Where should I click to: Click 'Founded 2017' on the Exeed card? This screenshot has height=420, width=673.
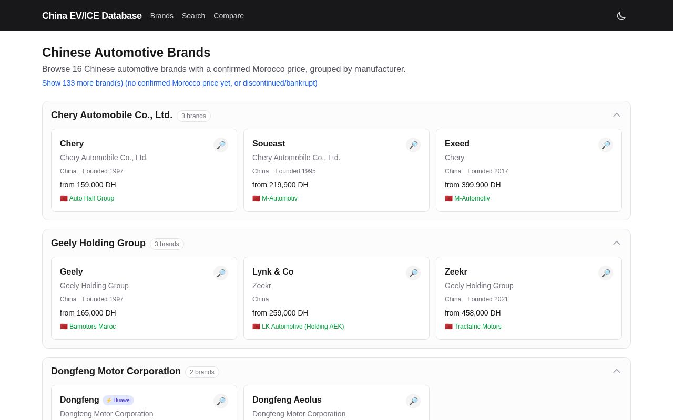coord(488,171)
